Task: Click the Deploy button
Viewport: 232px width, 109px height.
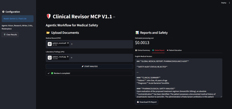Action: coord(224,3)
